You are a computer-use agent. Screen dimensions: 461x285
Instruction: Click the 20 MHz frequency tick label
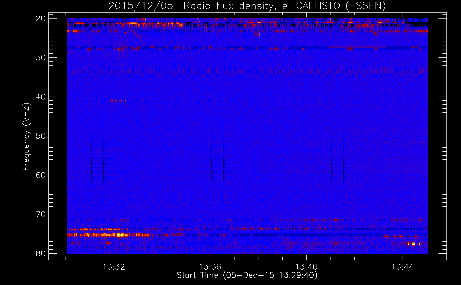41,19
